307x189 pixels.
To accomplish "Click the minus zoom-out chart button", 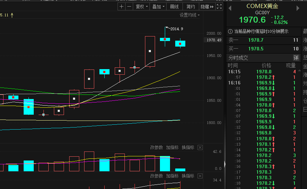I will [x=129, y=7].
